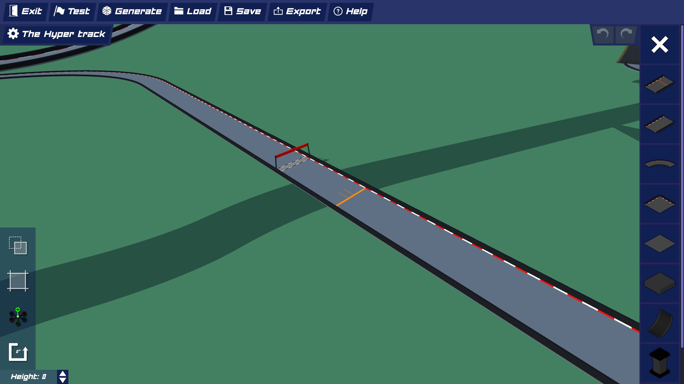This screenshot has height=384, width=684.
Task: Click the undo arrow
Action: [603, 34]
